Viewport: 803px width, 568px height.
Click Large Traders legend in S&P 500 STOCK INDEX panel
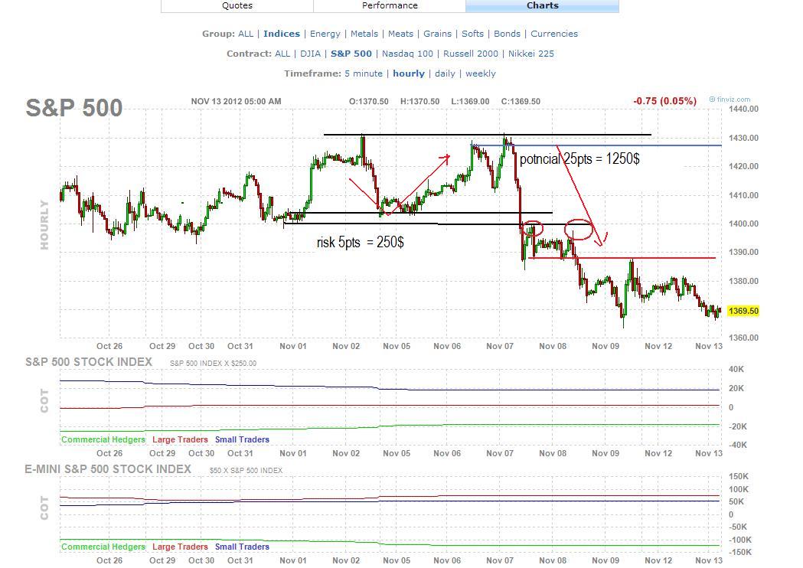[180, 439]
